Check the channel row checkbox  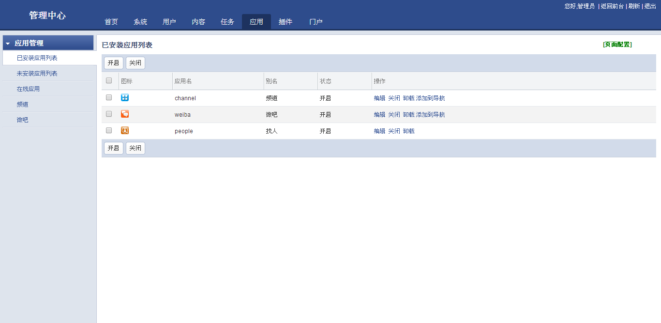click(109, 98)
